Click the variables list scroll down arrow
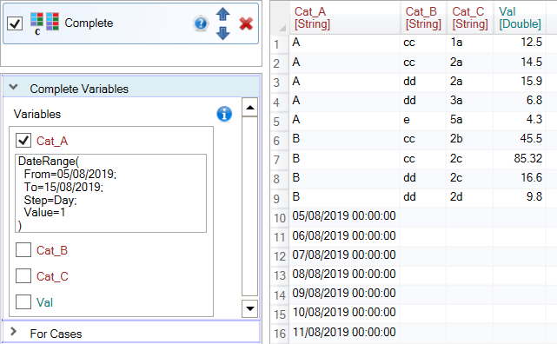 coord(249,308)
